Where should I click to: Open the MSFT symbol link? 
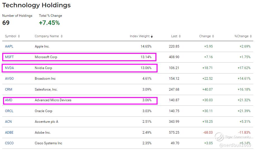tap(9, 57)
